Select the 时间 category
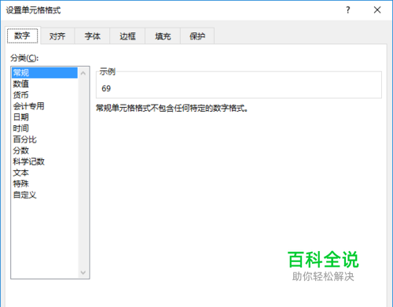This screenshot has height=307, width=393. (x=45, y=128)
